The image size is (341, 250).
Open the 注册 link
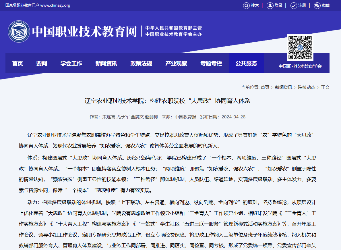(302, 5)
